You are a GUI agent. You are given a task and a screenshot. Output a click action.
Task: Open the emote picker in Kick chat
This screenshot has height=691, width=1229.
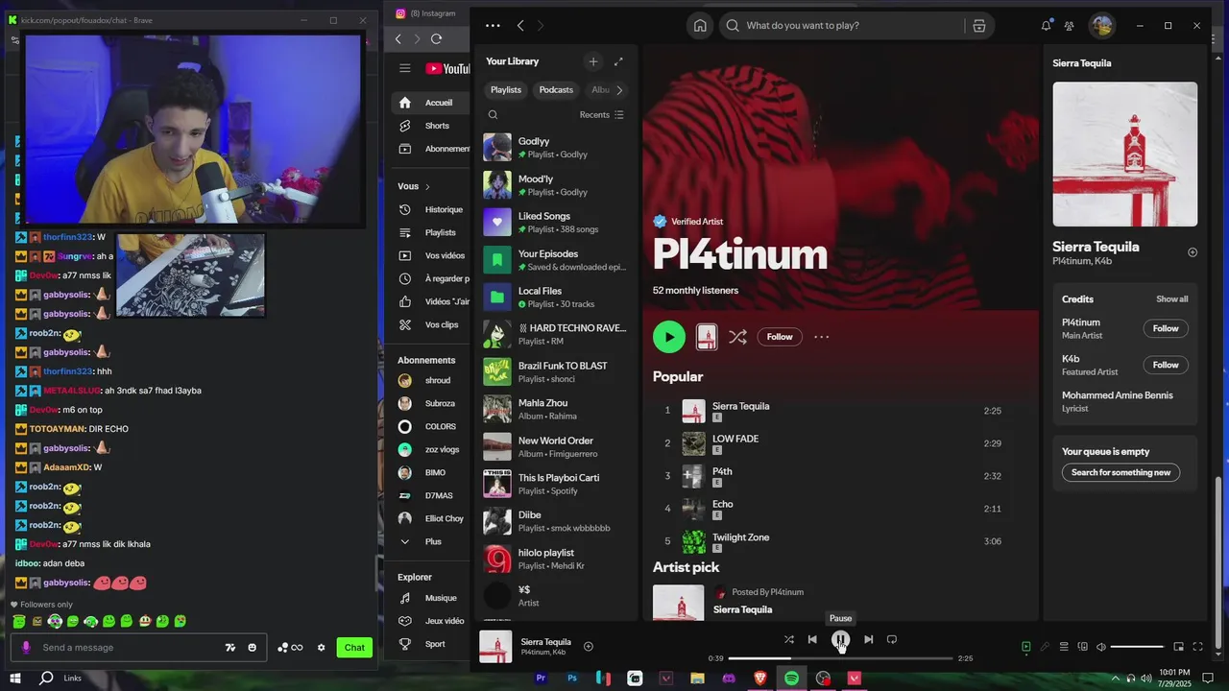point(253,648)
